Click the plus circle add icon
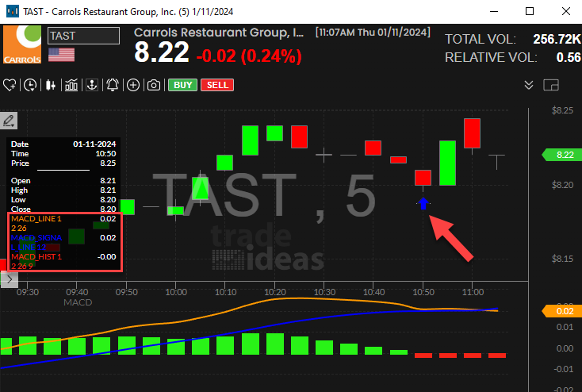 click(133, 85)
